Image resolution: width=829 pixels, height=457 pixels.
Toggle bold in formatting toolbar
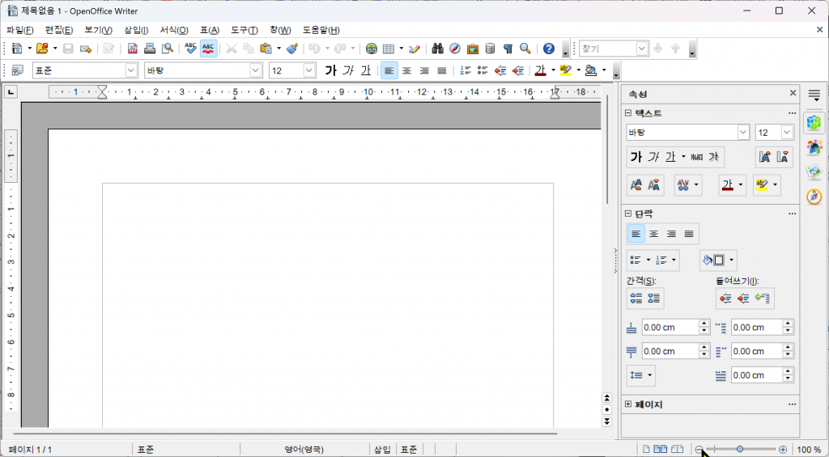331,70
